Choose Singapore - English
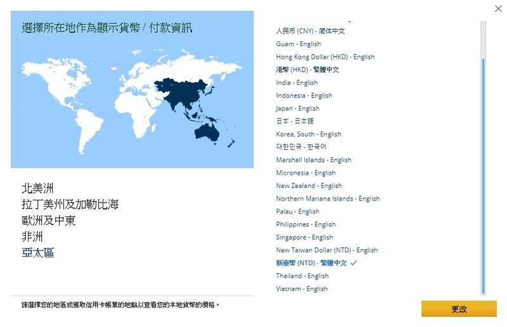 [x=304, y=237]
